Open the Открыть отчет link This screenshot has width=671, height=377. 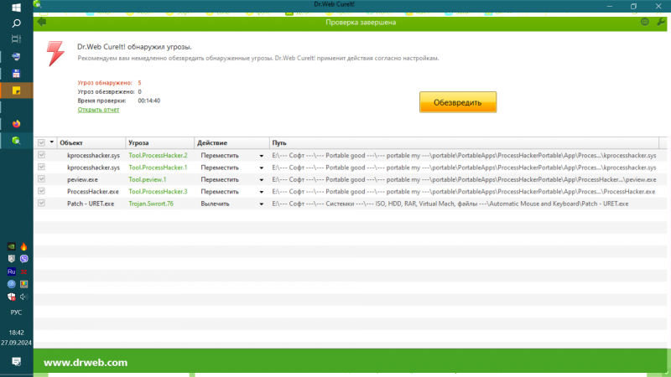98,110
